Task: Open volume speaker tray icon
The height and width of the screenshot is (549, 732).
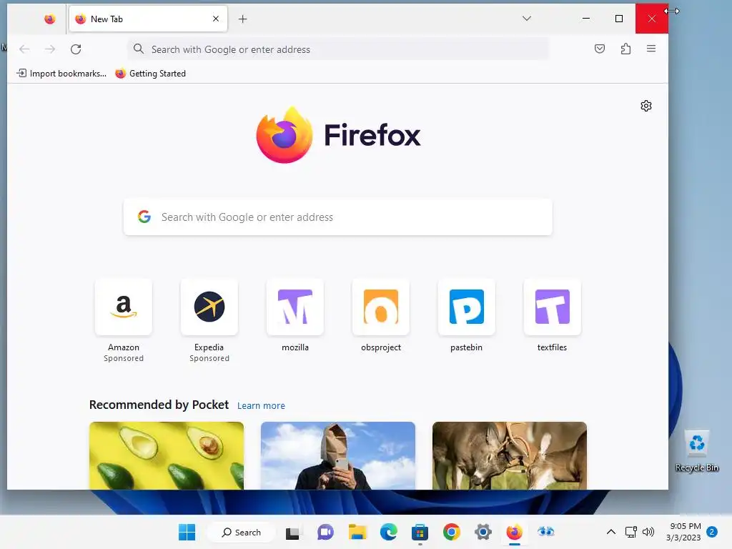Action: (648, 532)
